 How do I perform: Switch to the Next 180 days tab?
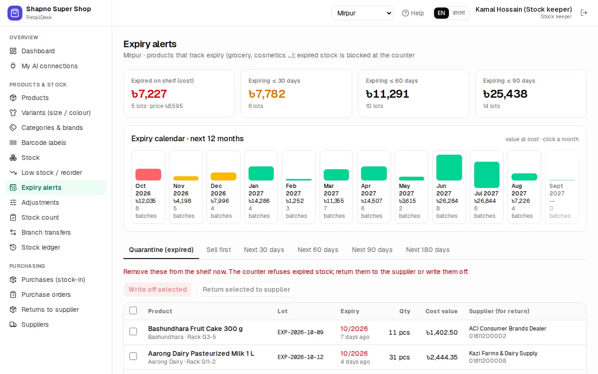(428, 250)
